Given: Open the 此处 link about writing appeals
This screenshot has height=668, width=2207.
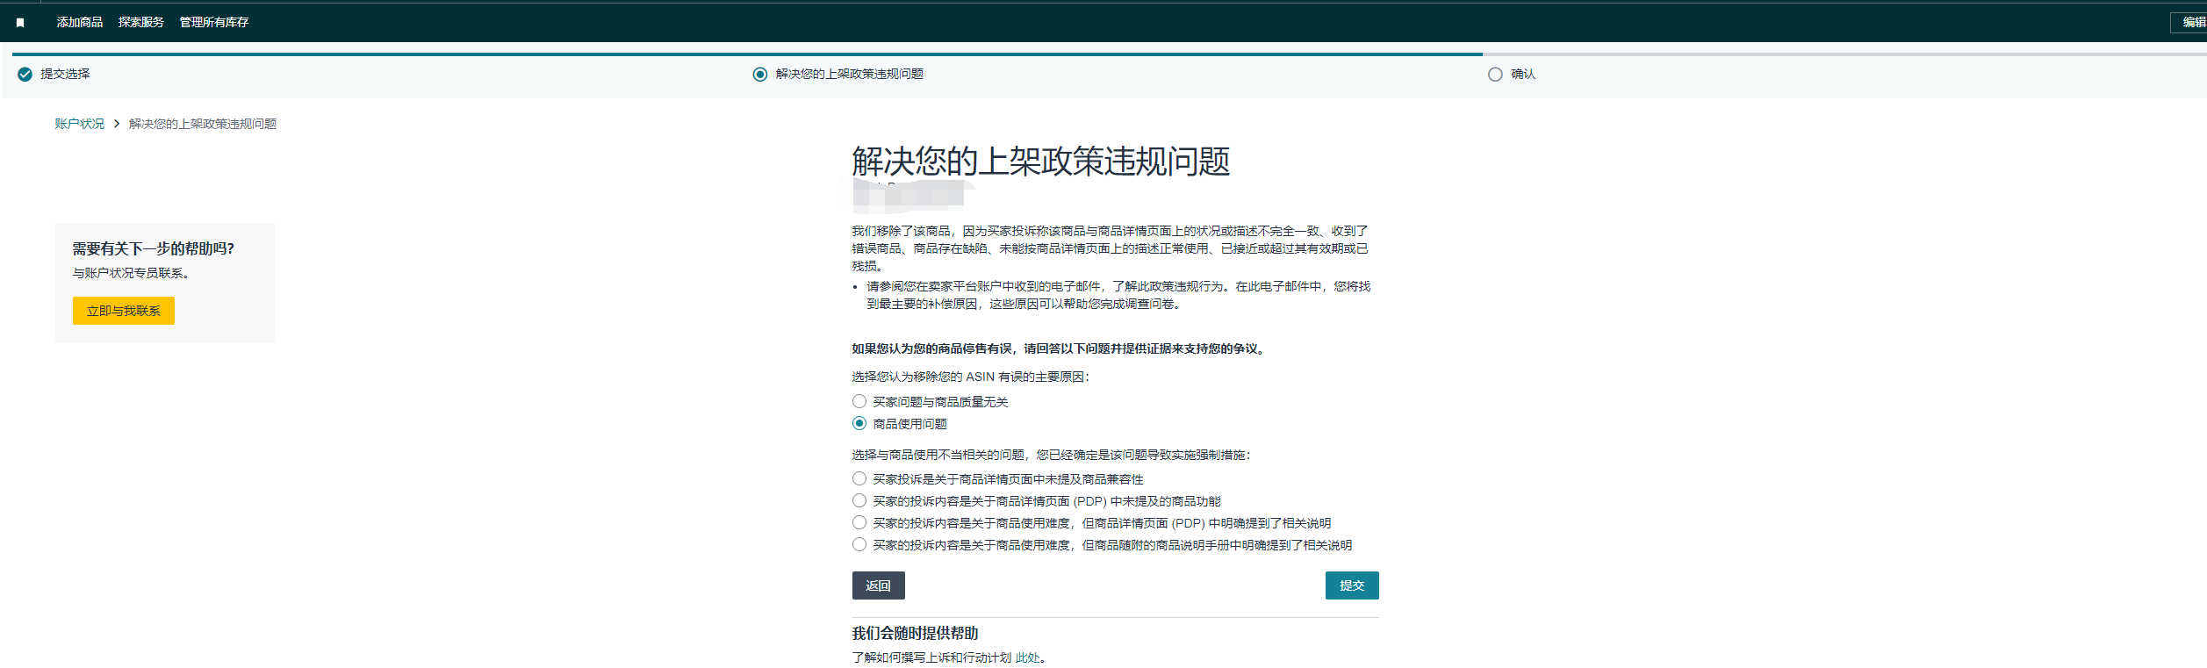Looking at the screenshot, I should (1027, 657).
